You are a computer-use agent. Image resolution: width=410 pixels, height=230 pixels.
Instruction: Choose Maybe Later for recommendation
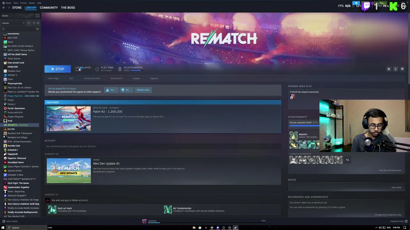click(x=143, y=90)
